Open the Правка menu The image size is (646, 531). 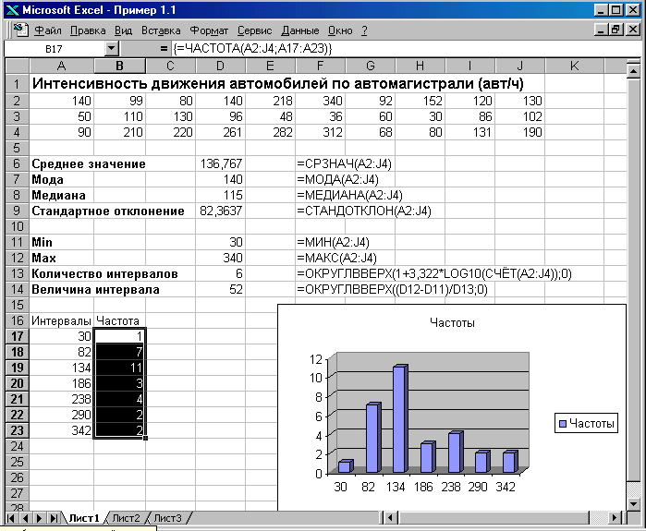click(x=88, y=30)
